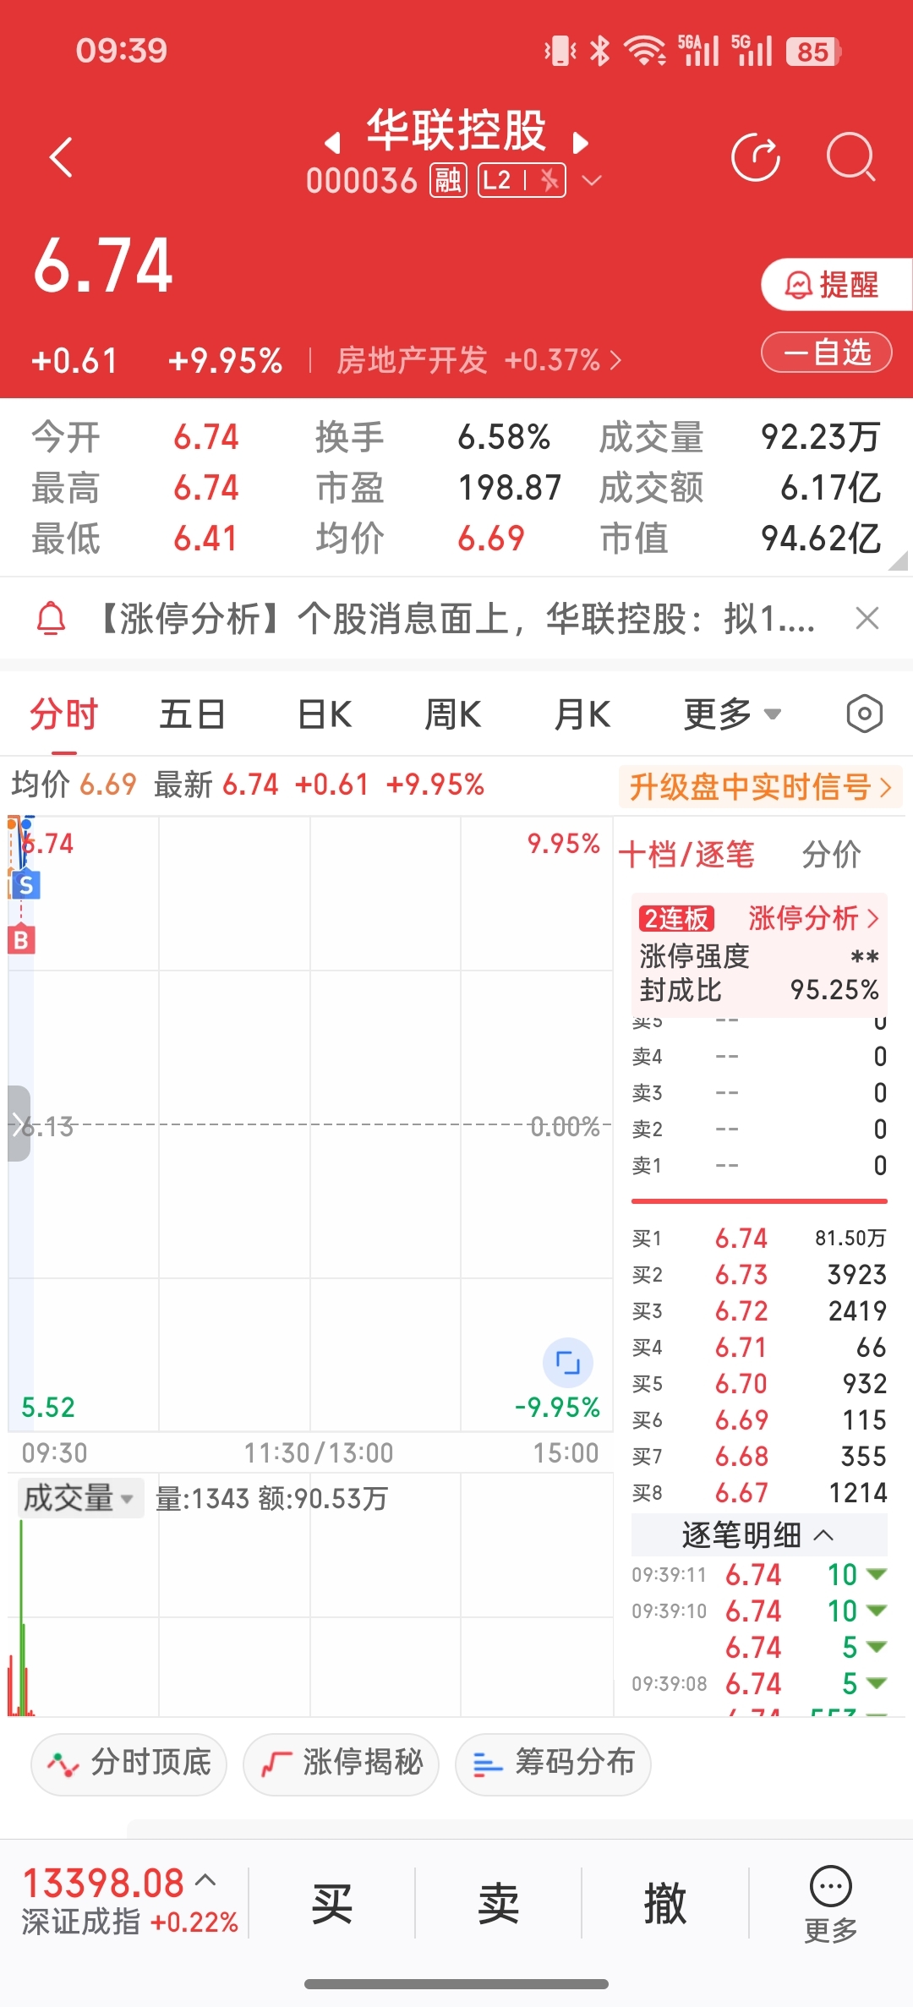Tap the 撤 cancel order button

[x=665, y=1905]
